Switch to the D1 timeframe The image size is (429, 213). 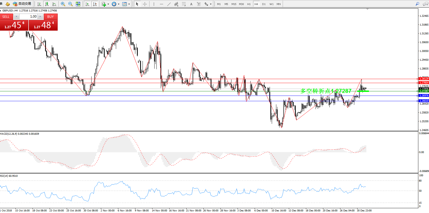tap(264, 4)
